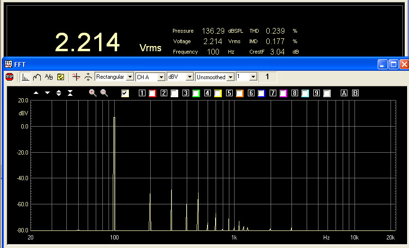
Task: Click the boxed B channel button
Action: click(355, 93)
